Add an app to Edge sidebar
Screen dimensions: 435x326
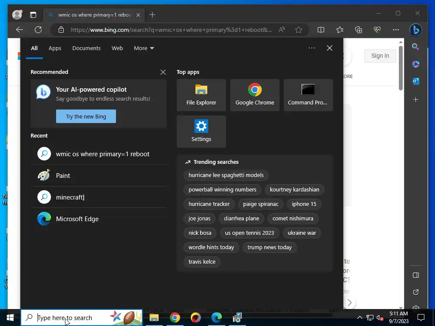(x=415, y=99)
